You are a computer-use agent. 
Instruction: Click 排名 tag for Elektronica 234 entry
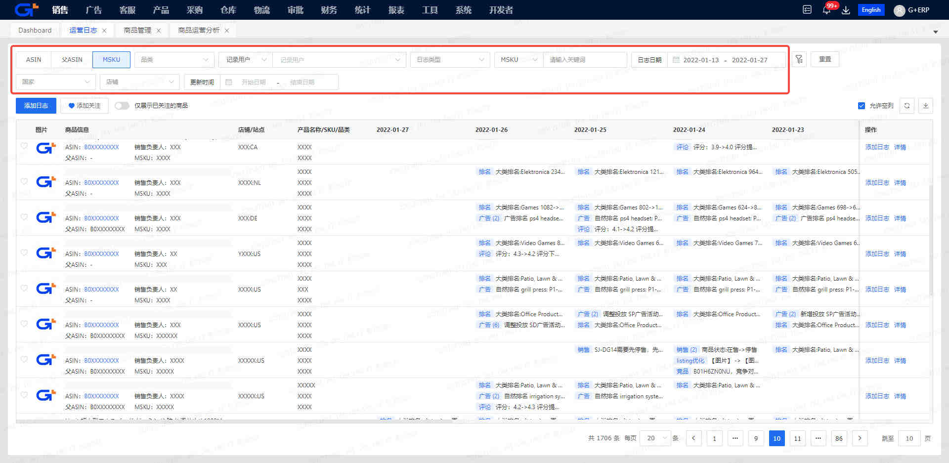coord(484,172)
